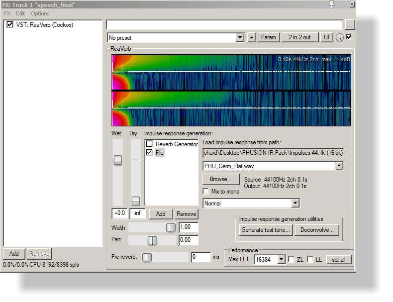Enable the Reverb Generator module
This screenshot has height=302, width=393.
click(149, 144)
